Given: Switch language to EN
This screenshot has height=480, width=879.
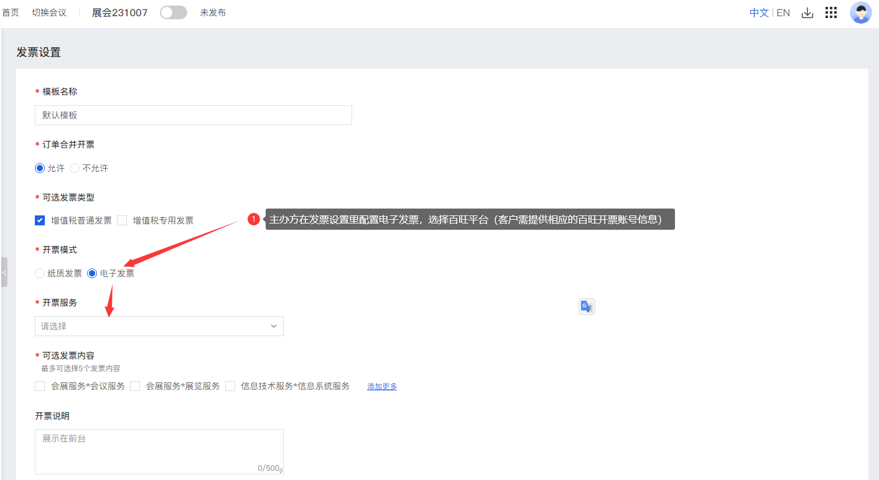Looking at the screenshot, I should coord(783,12).
